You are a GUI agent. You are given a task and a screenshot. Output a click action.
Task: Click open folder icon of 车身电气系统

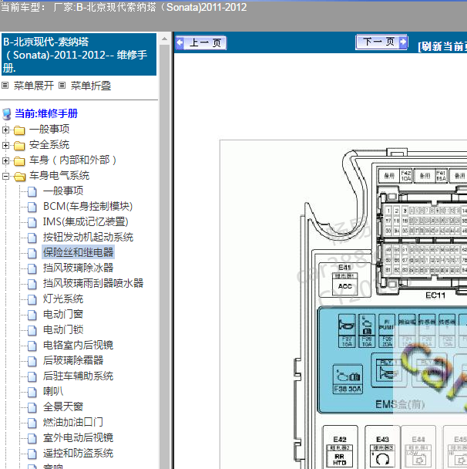coord(20,177)
